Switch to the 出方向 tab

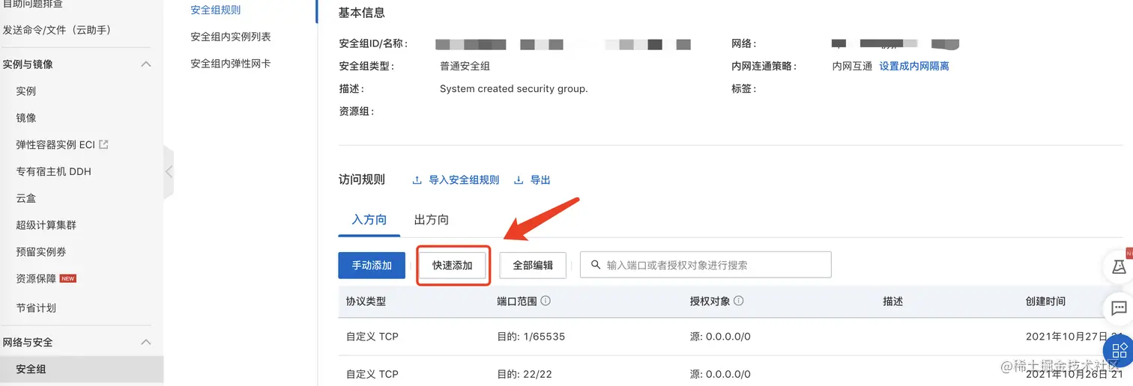(432, 220)
